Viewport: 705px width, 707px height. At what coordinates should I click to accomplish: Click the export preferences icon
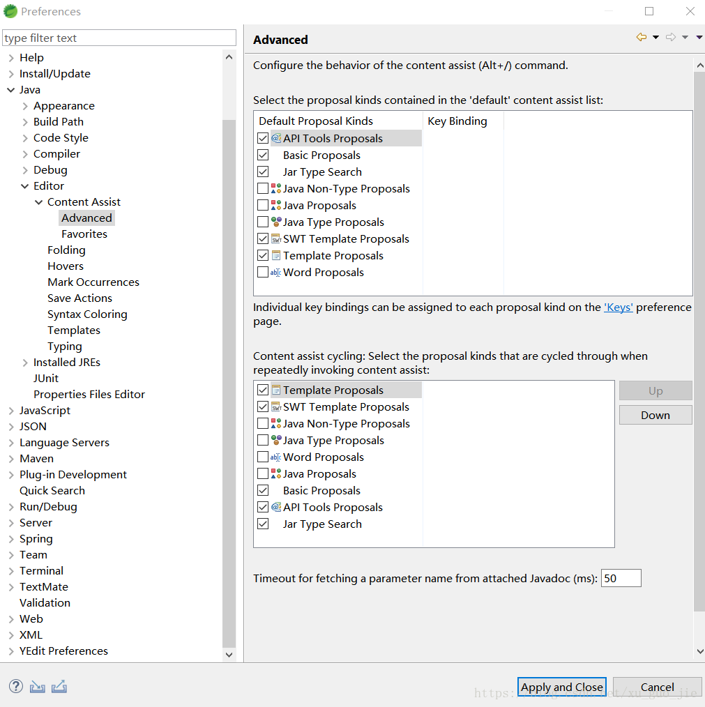pos(59,686)
